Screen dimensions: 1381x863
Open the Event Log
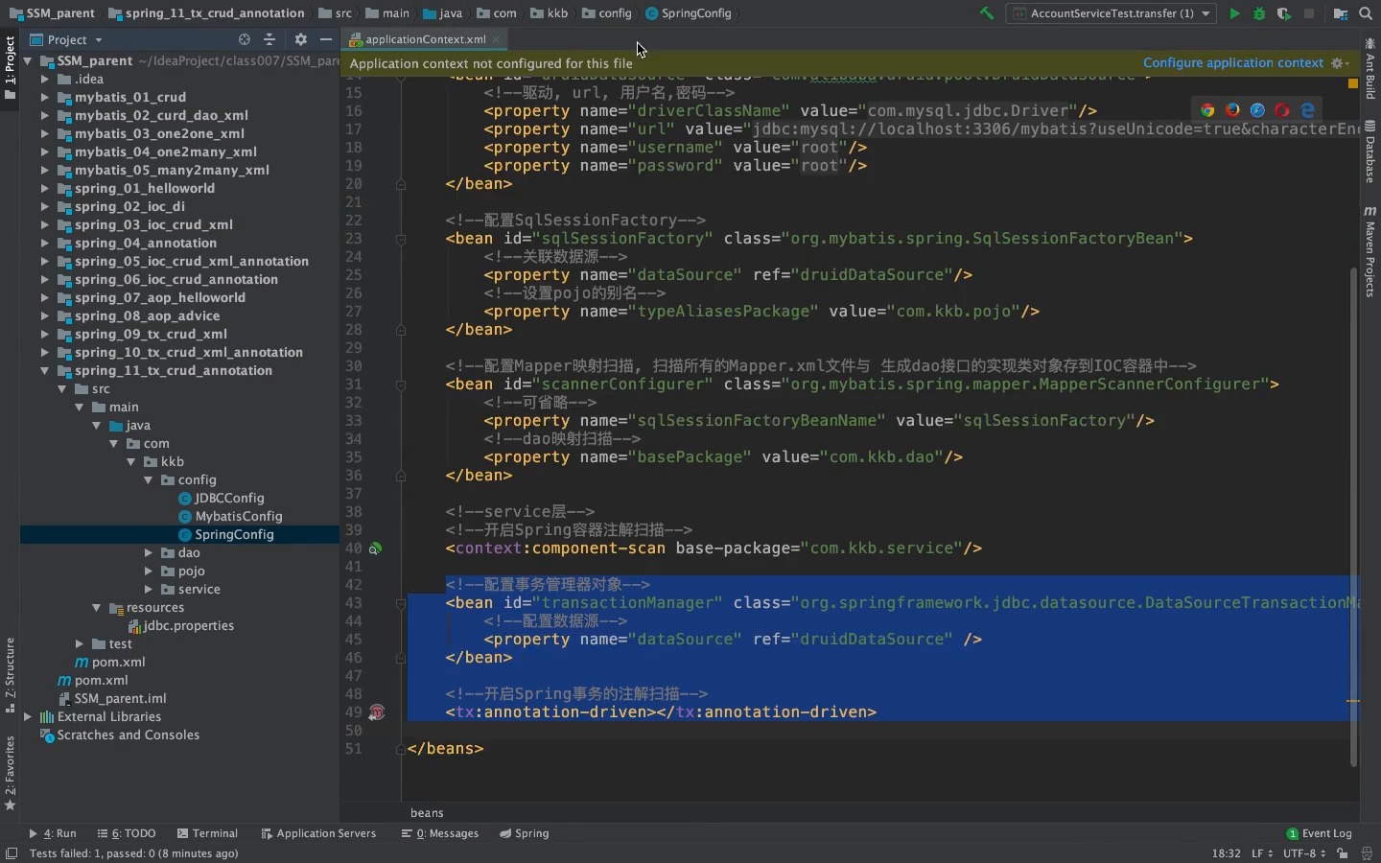coord(1319,833)
